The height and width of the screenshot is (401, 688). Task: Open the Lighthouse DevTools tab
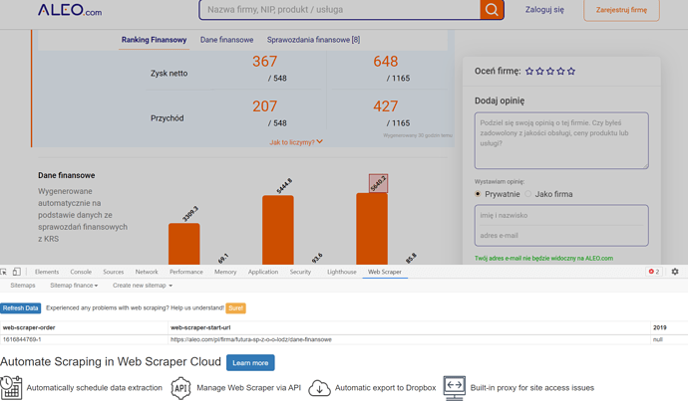coord(342,272)
